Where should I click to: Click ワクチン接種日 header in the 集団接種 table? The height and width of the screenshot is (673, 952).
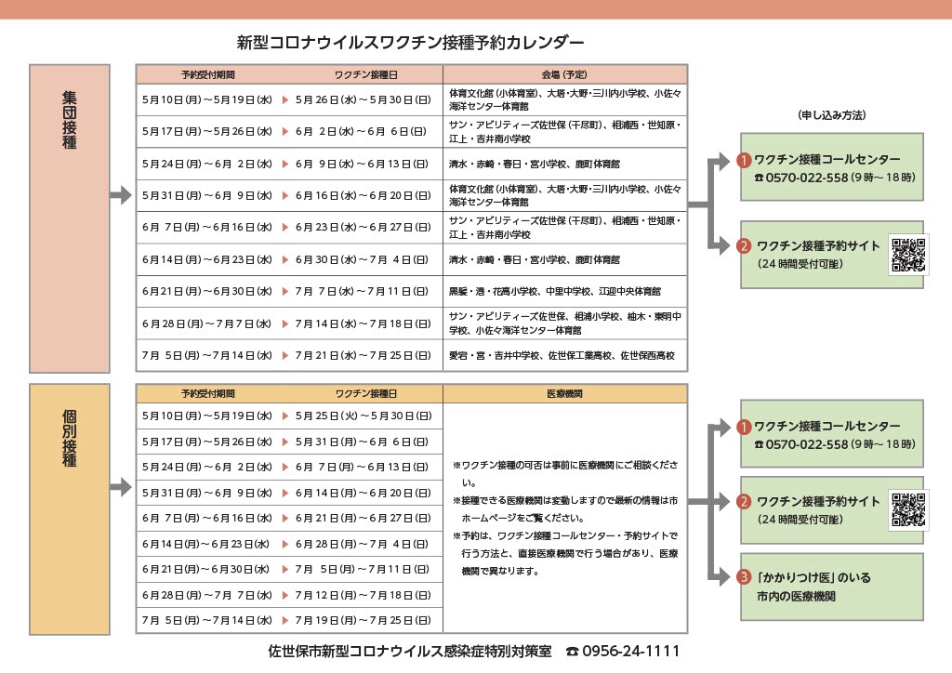tap(366, 74)
